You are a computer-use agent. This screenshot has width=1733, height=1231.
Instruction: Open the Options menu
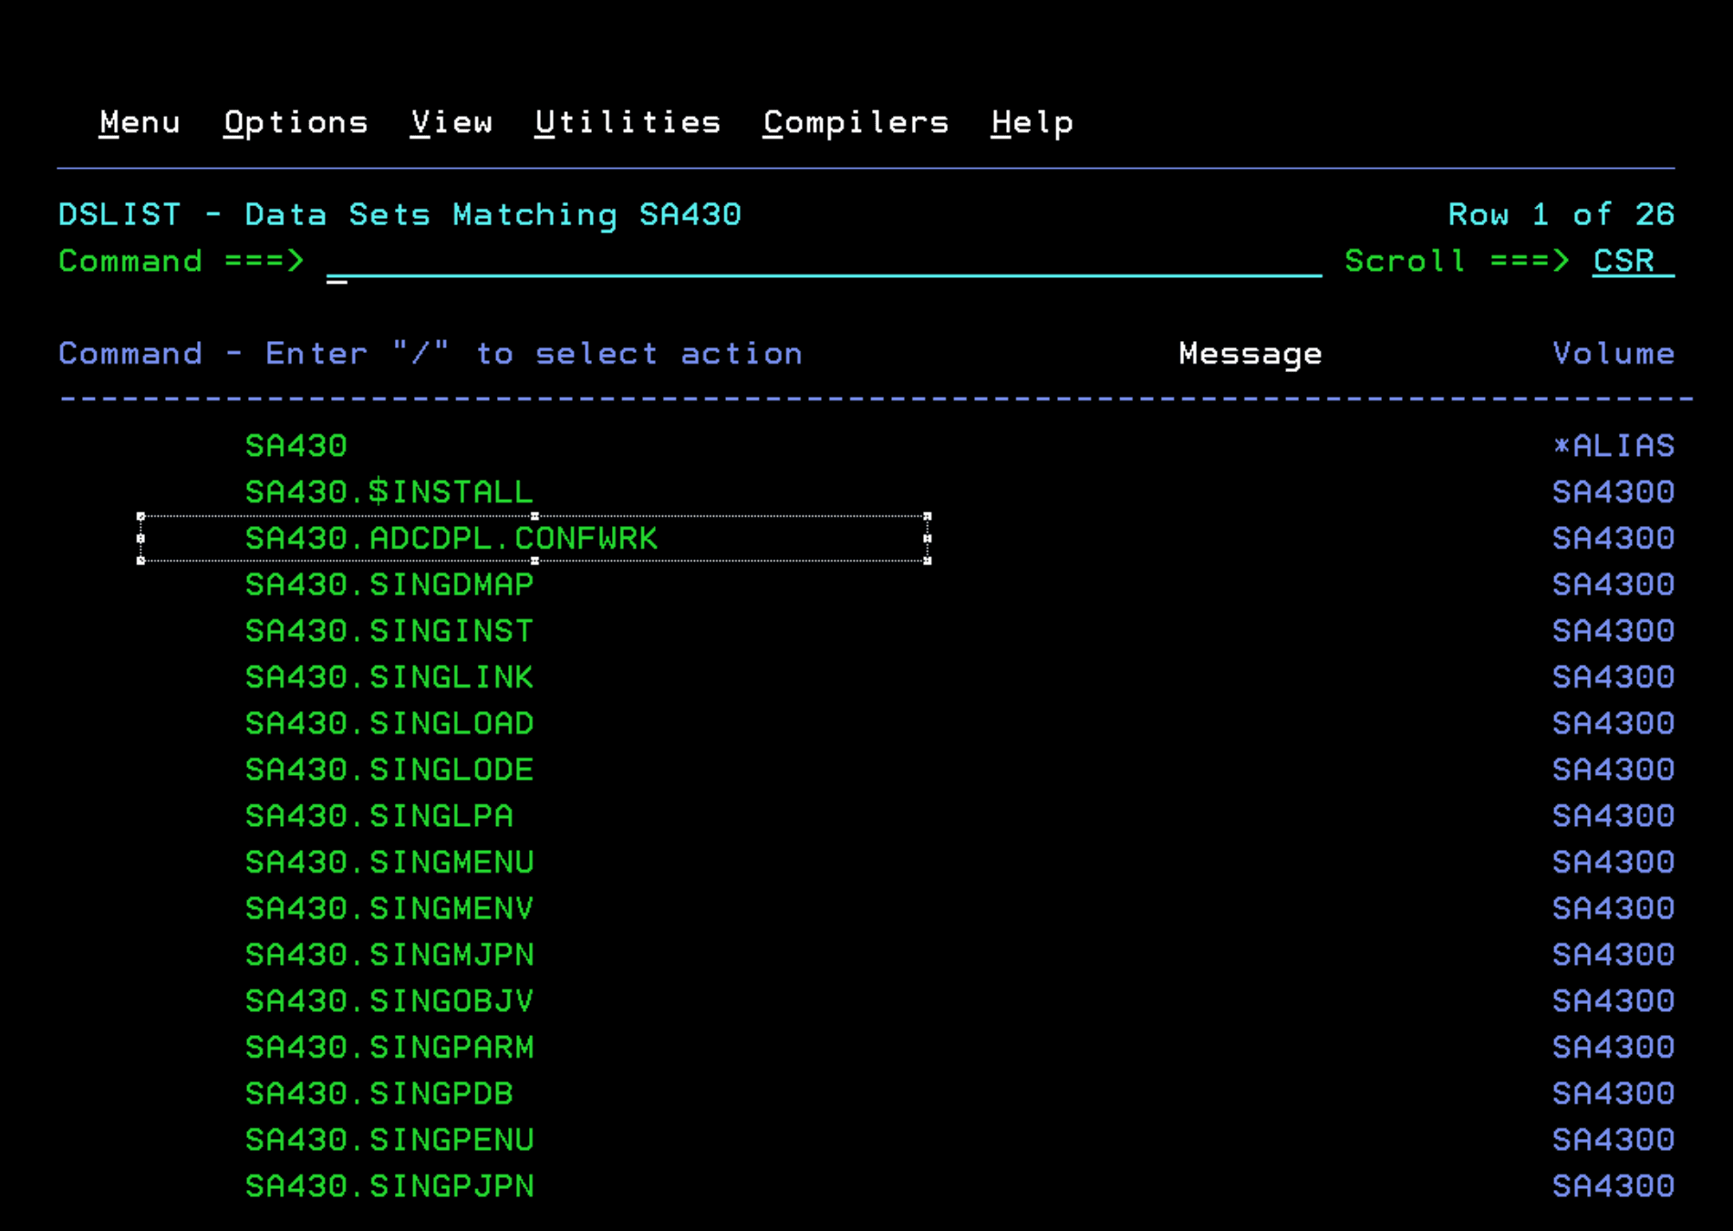pyautogui.click(x=296, y=122)
